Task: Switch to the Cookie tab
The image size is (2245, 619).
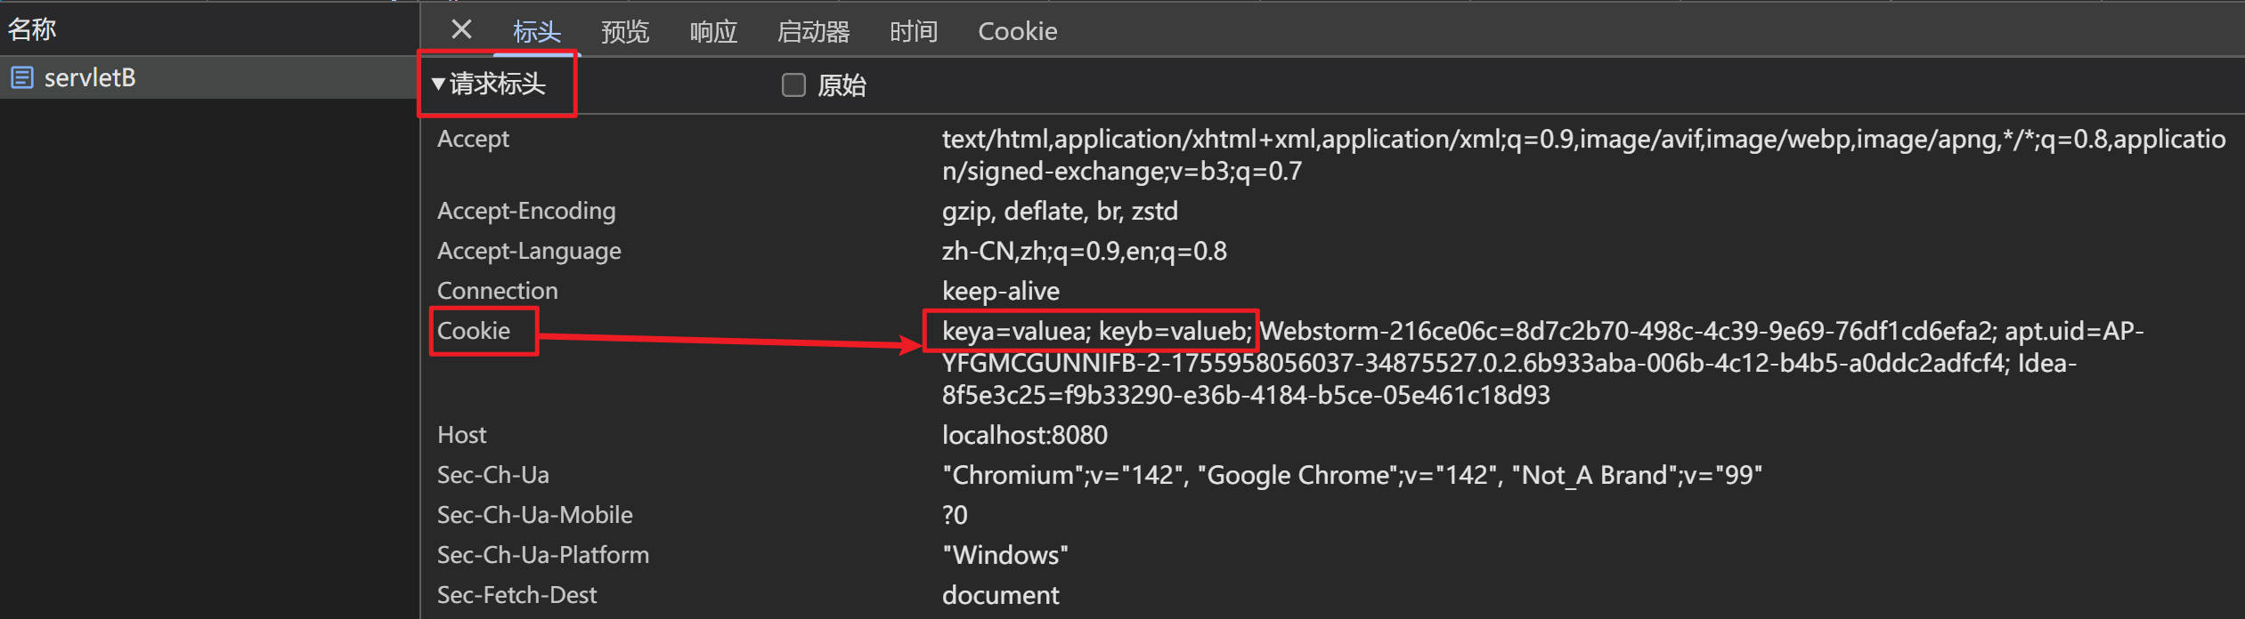Action: tap(1017, 32)
